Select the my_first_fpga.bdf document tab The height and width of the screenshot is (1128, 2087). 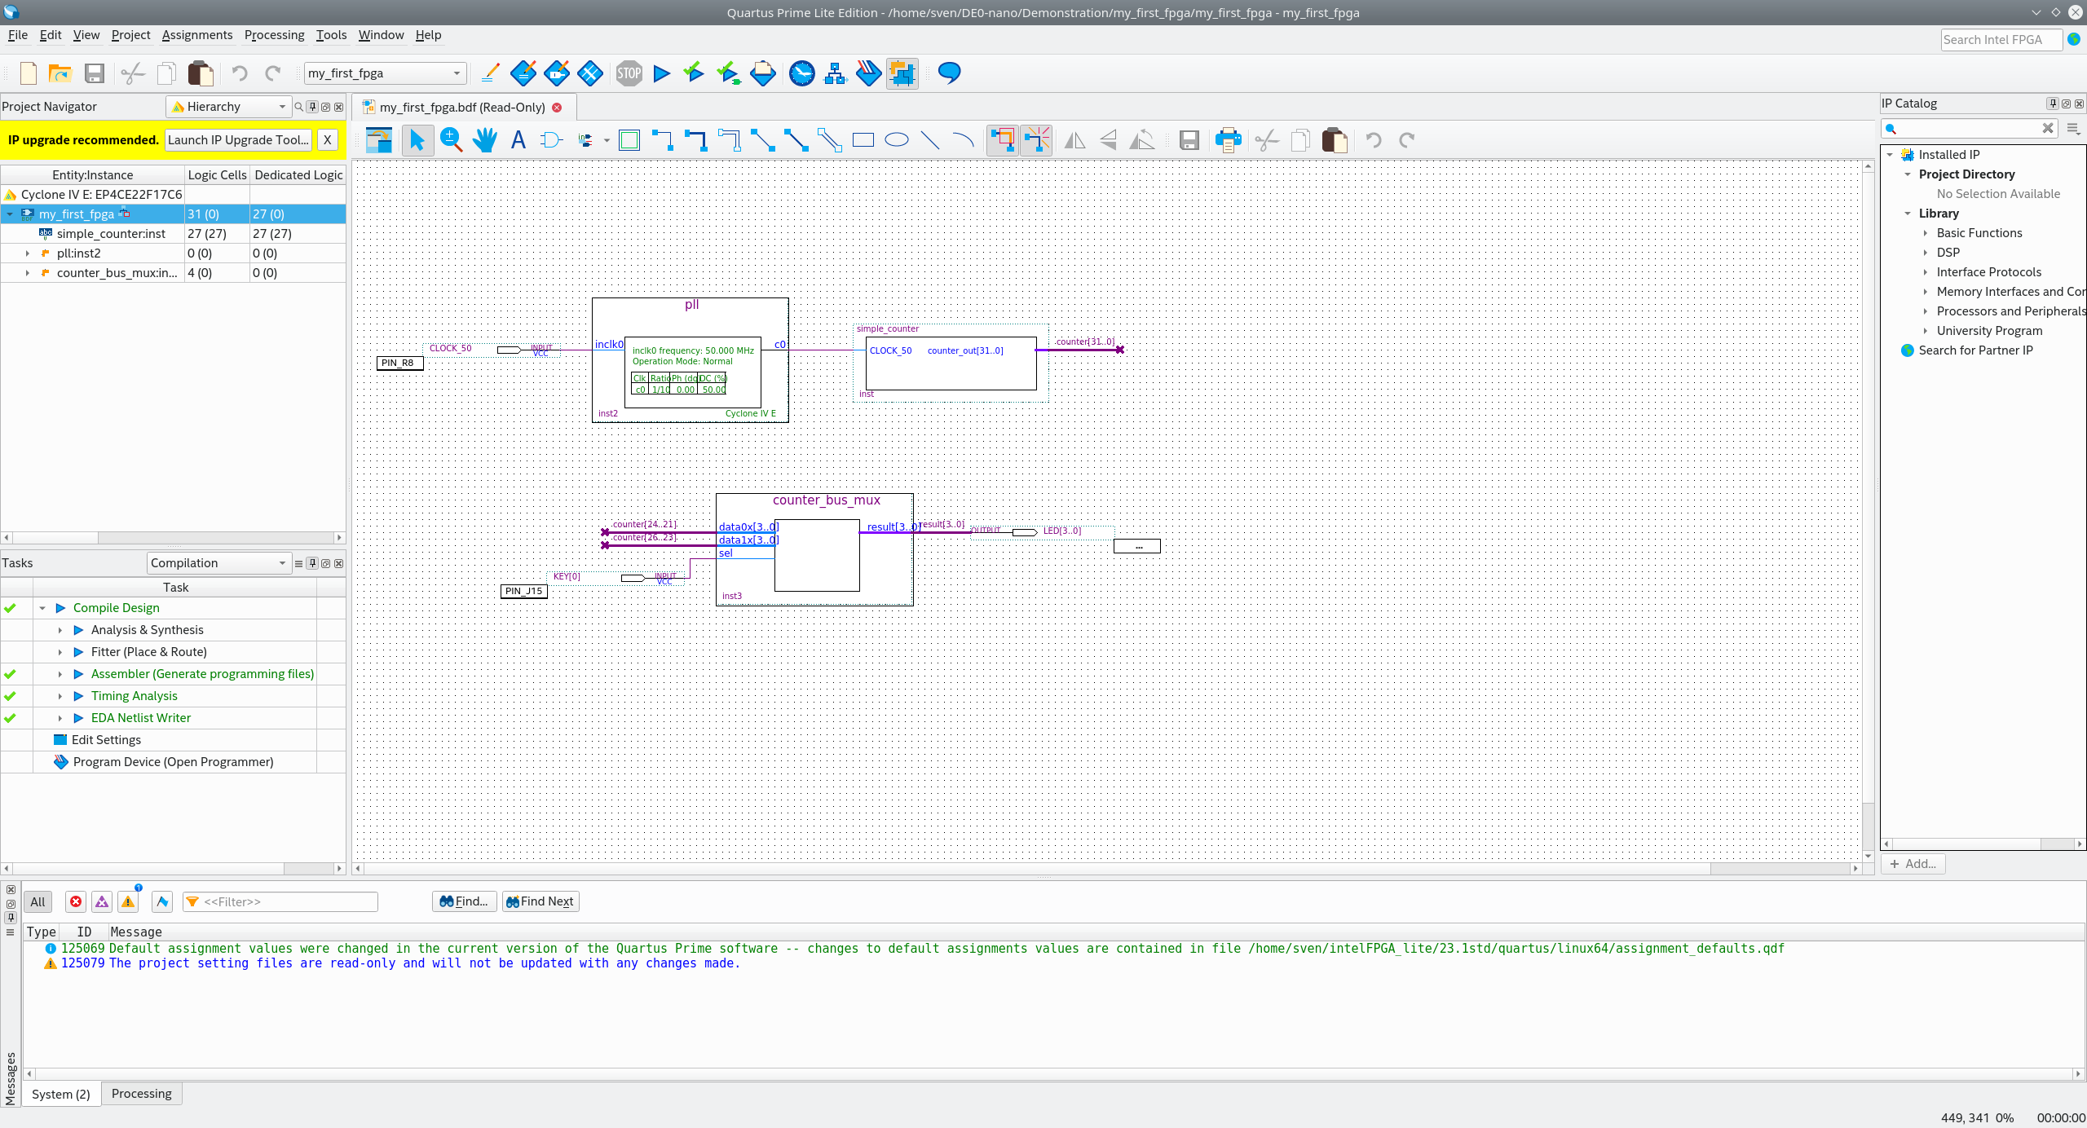(x=462, y=108)
